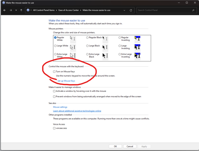Viewport: 199px width, 151px height.
Task: Toggle the voiceaccess checkbox
Action: point(54,128)
